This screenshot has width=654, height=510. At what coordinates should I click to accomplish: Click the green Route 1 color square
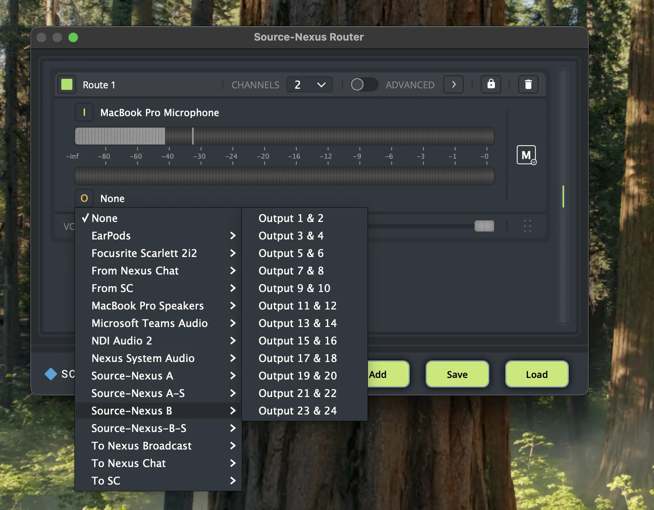(x=67, y=84)
